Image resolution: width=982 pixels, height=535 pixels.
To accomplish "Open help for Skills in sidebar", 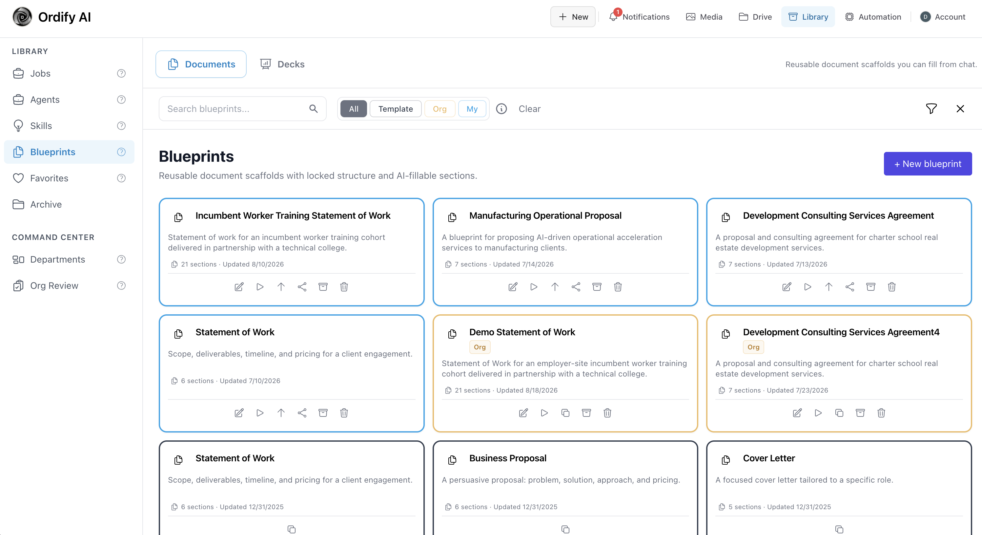I will pyautogui.click(x=121, y=126).
